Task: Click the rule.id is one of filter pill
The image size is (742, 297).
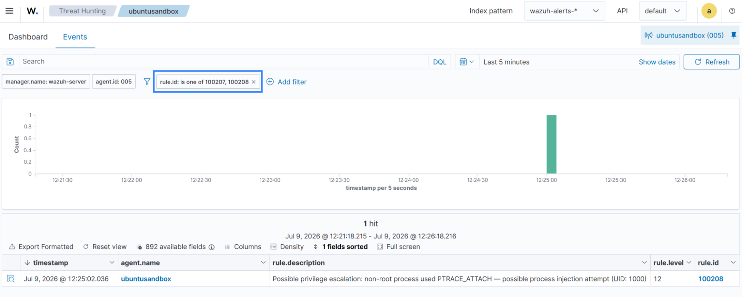Action: [204, 82]
